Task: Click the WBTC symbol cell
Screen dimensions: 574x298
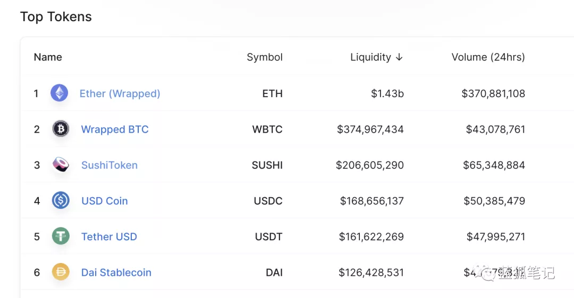Action: click(x=267, y=129)
